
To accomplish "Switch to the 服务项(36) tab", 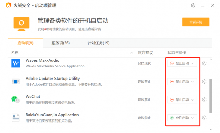I will click(x=61, y=43).
